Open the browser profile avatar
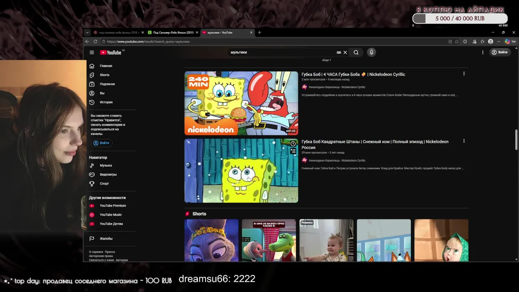 click(x=491, y=41)
